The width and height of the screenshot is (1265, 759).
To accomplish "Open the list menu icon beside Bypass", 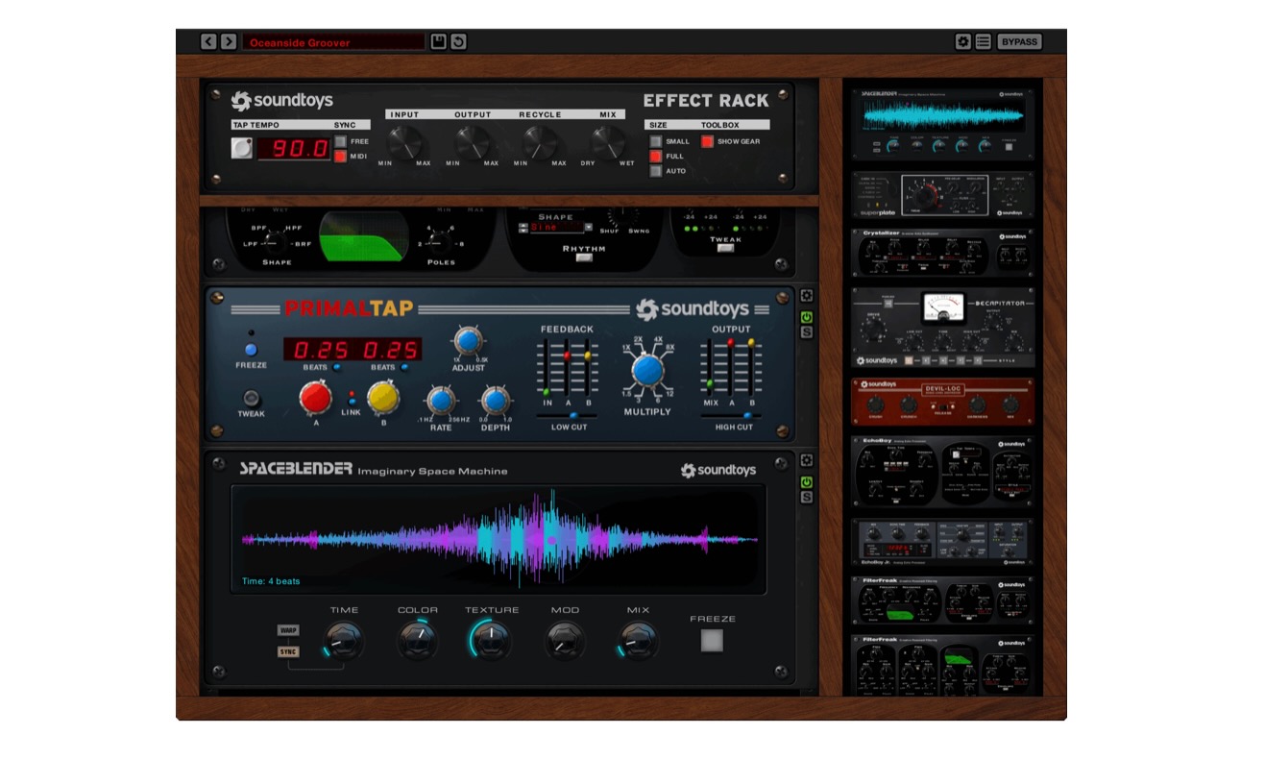I will tap(983, 41).
